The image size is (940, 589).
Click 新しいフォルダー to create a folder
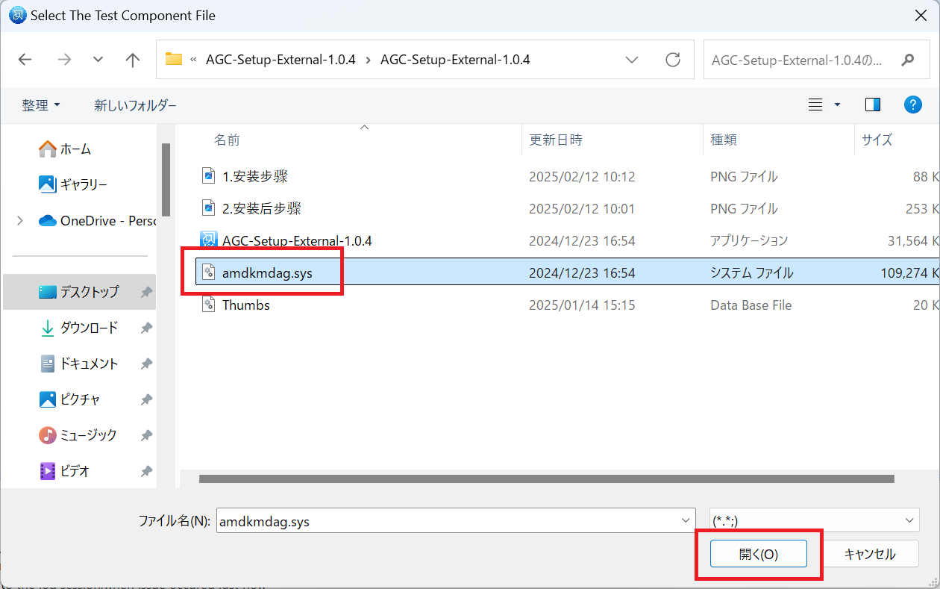pos(135,105)
